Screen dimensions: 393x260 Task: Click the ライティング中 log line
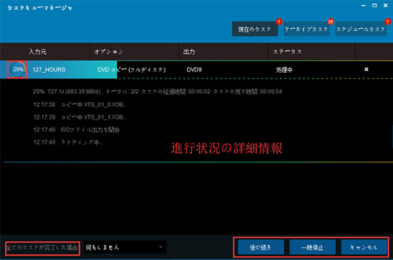(x=68, y=142)
